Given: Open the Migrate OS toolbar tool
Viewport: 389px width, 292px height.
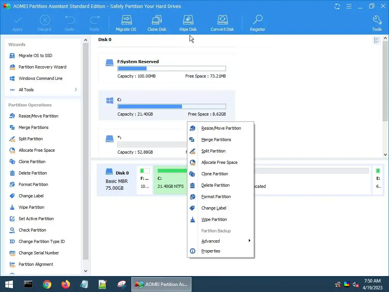Looking at the screenshot, I should click(x=126, y=23).
